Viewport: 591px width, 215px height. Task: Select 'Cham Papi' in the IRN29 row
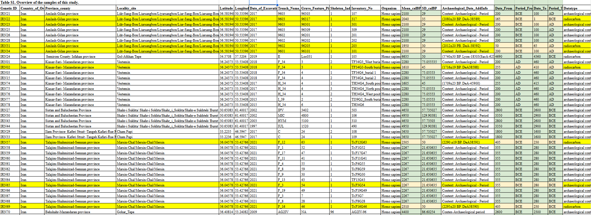[167, 131]
